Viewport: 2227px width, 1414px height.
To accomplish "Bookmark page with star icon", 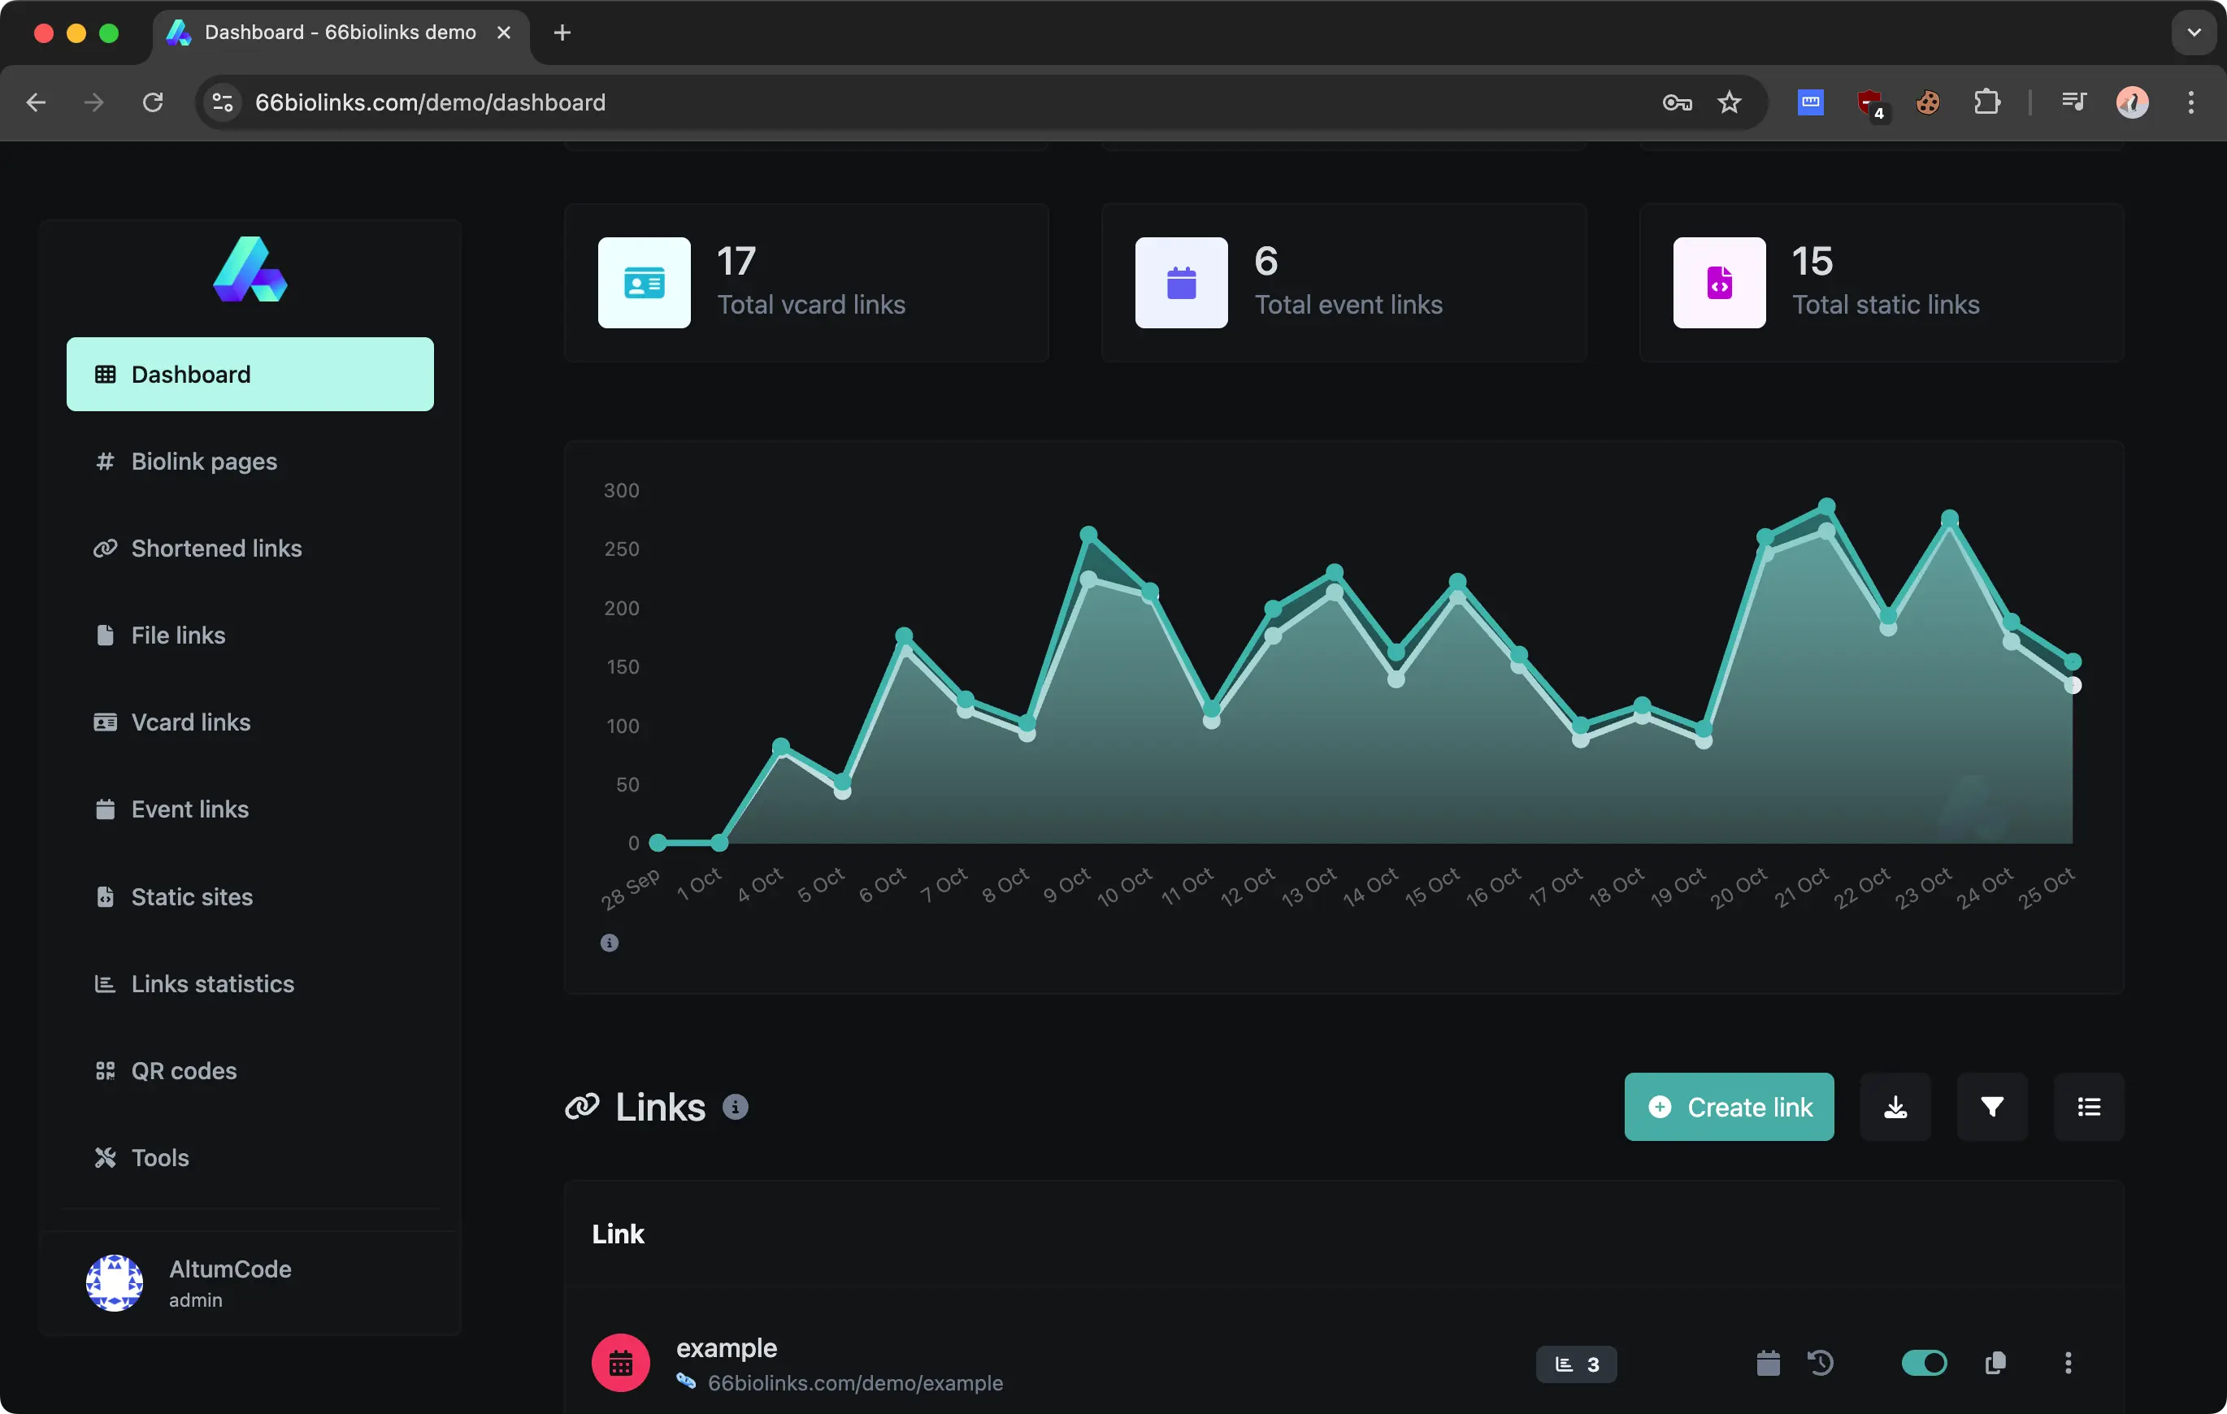I will click(1729, 102).
